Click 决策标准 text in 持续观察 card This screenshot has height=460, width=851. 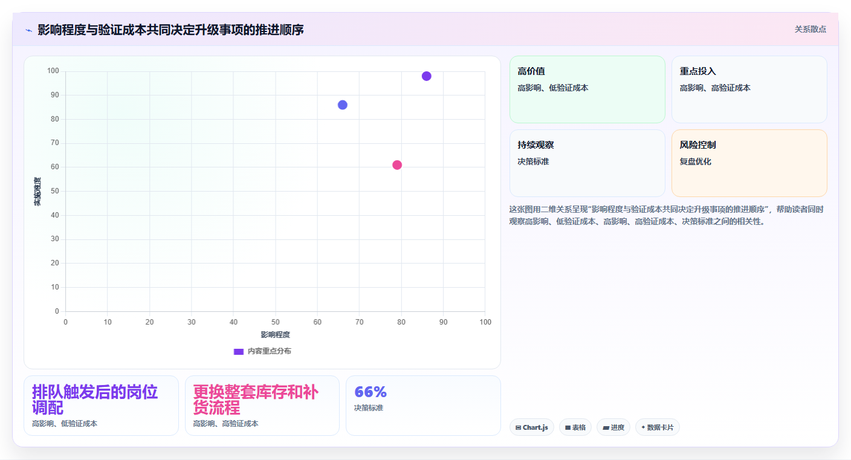534,162
